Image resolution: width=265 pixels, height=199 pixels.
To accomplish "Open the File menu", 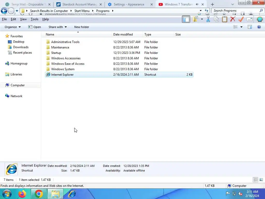I will (x=4, y=19).
